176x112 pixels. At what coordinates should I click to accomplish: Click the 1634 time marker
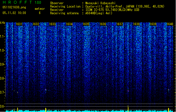[x=69, y=24]
